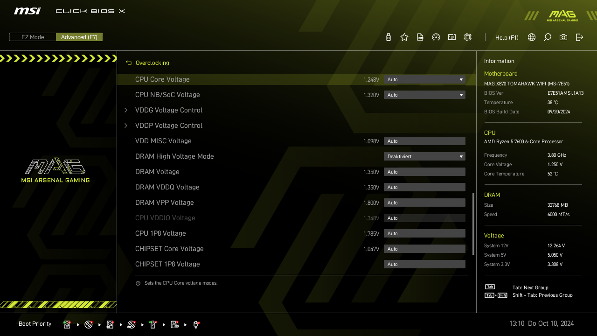The width and height of the screenshot is (597, 336).
Task: Click the DRAM Voltage input field
Action: coord(424,172)
